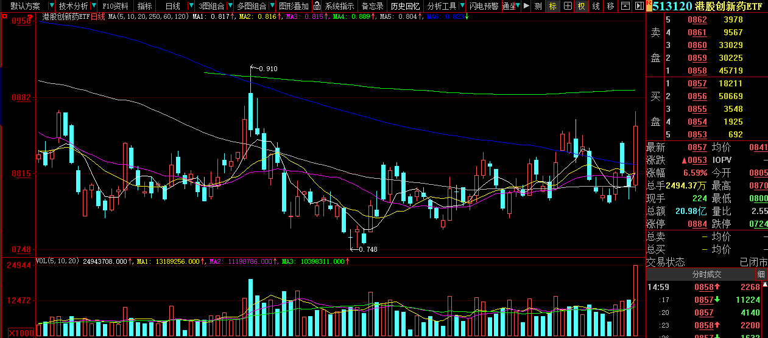The image size is (768, 338).
Task: Click the 细 details button
Action: coord(762,274)
